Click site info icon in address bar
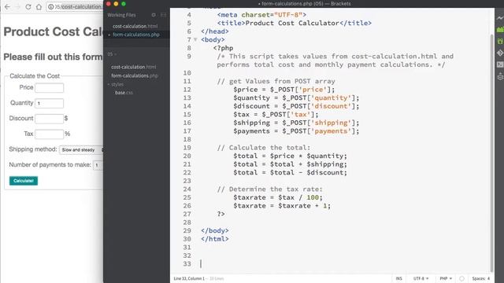The height and width of the screenshot is (283, 504). pyautogui.click(x=50, y=7)
